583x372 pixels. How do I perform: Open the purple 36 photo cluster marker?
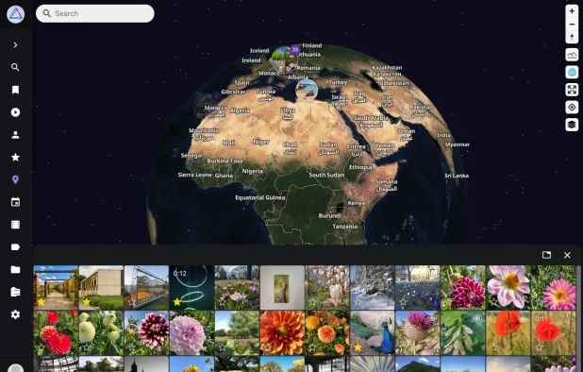click(295, 49)
